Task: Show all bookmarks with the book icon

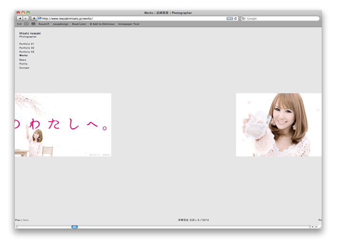Action: click(26, 24)
